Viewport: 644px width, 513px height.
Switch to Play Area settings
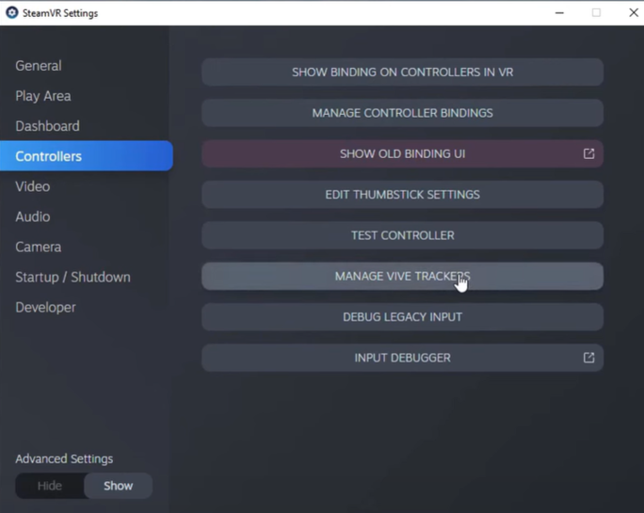[43, 96]
